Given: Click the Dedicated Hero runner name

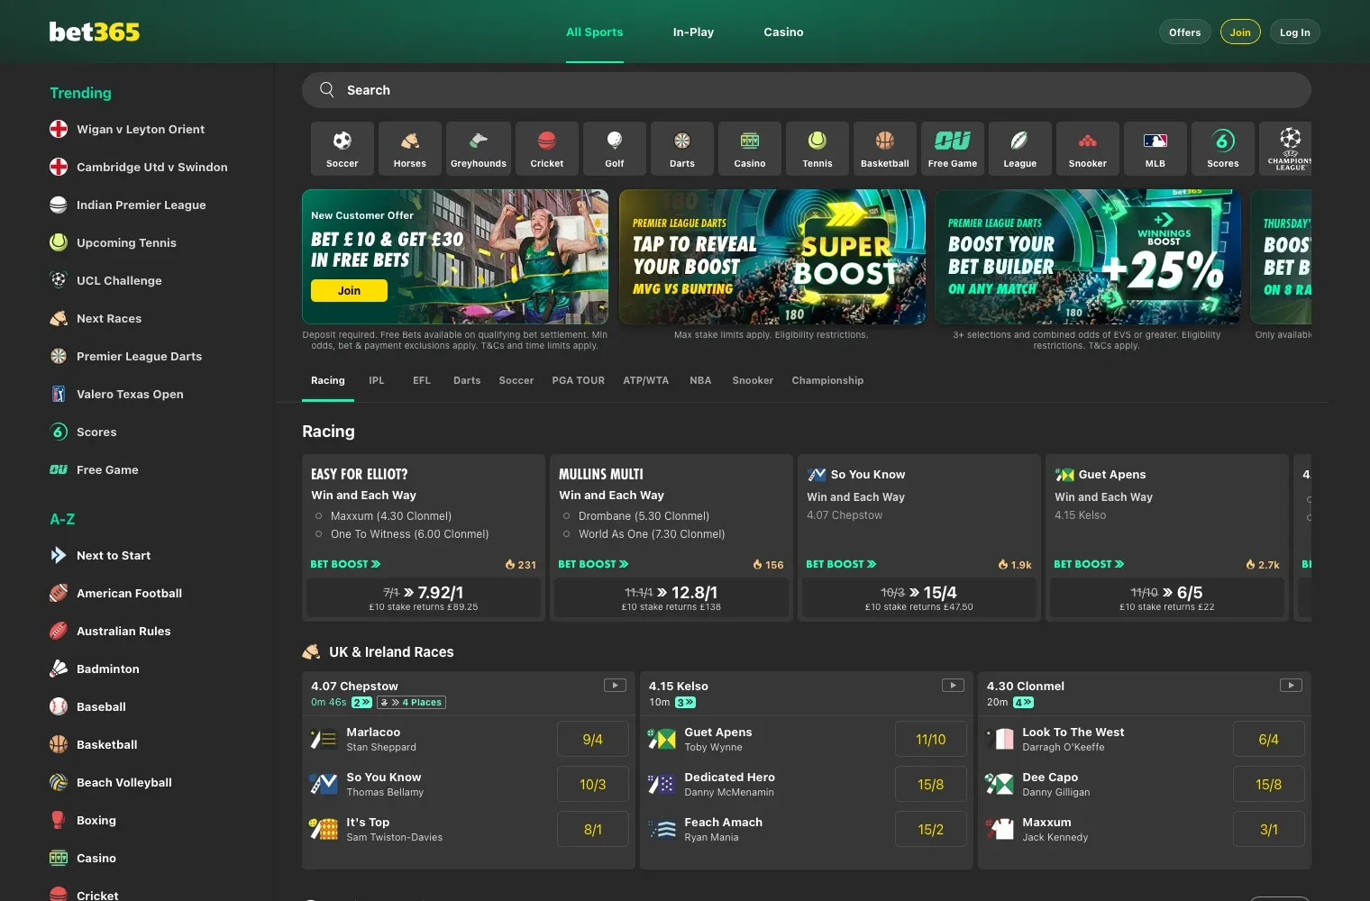Looking at the screenshot, I should click(729, 777).
